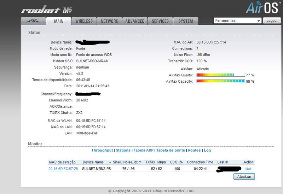Screen dimensions: 283x194
Task: Click the Transmitir CCQ value 100 %
Action: (x=202, y=61)
